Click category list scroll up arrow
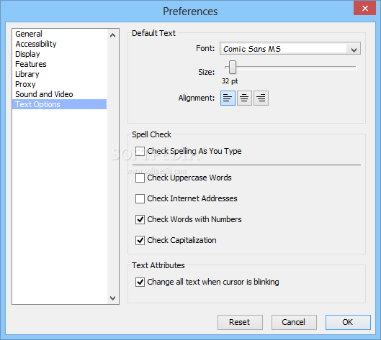The width and height of the screenshot is (381, 340). click(112, 35)
